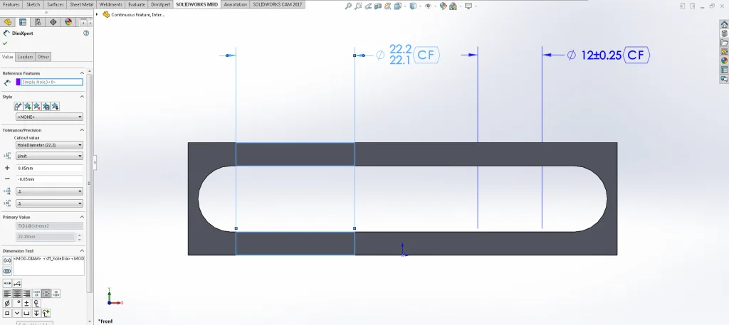
Task: Open the Appearances color wheel in task pane
Action: click(724, 60)
